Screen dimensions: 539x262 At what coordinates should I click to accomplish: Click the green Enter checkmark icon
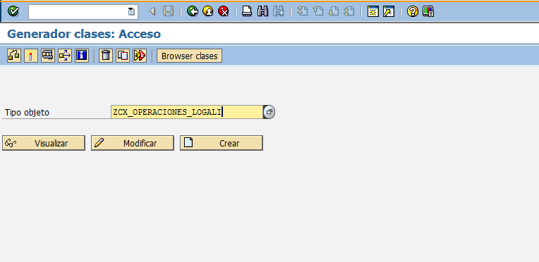13,11
